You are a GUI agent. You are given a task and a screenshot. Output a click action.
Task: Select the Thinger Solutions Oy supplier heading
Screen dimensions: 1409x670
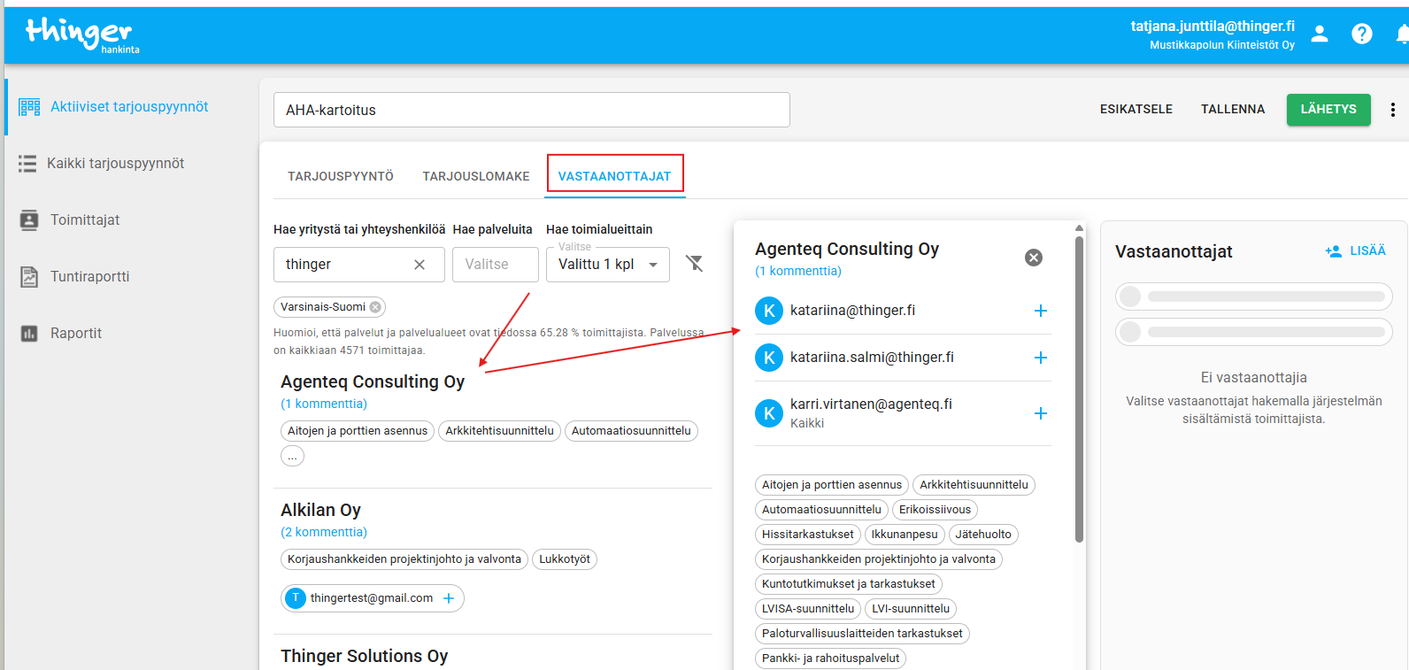pos(365,656)
